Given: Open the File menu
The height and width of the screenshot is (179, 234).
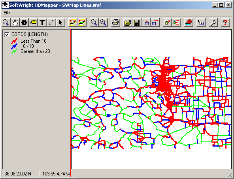Looking at the screenshot, I should 7,13.
